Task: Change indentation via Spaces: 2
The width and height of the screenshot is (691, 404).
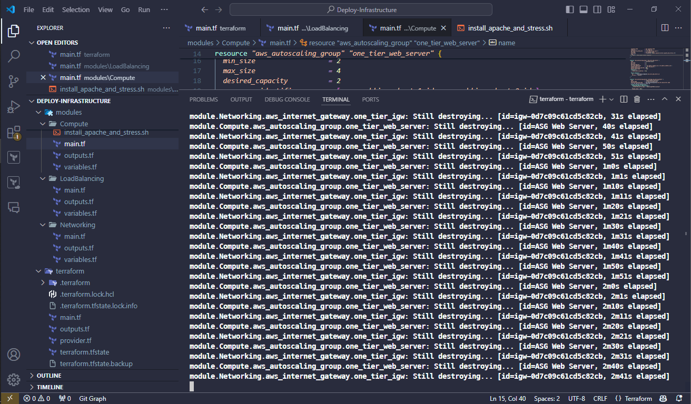Action: (x=547, y=399)
